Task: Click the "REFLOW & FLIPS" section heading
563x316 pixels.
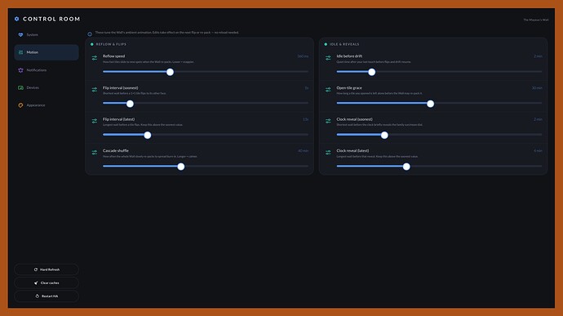Action: coord(111,44)
